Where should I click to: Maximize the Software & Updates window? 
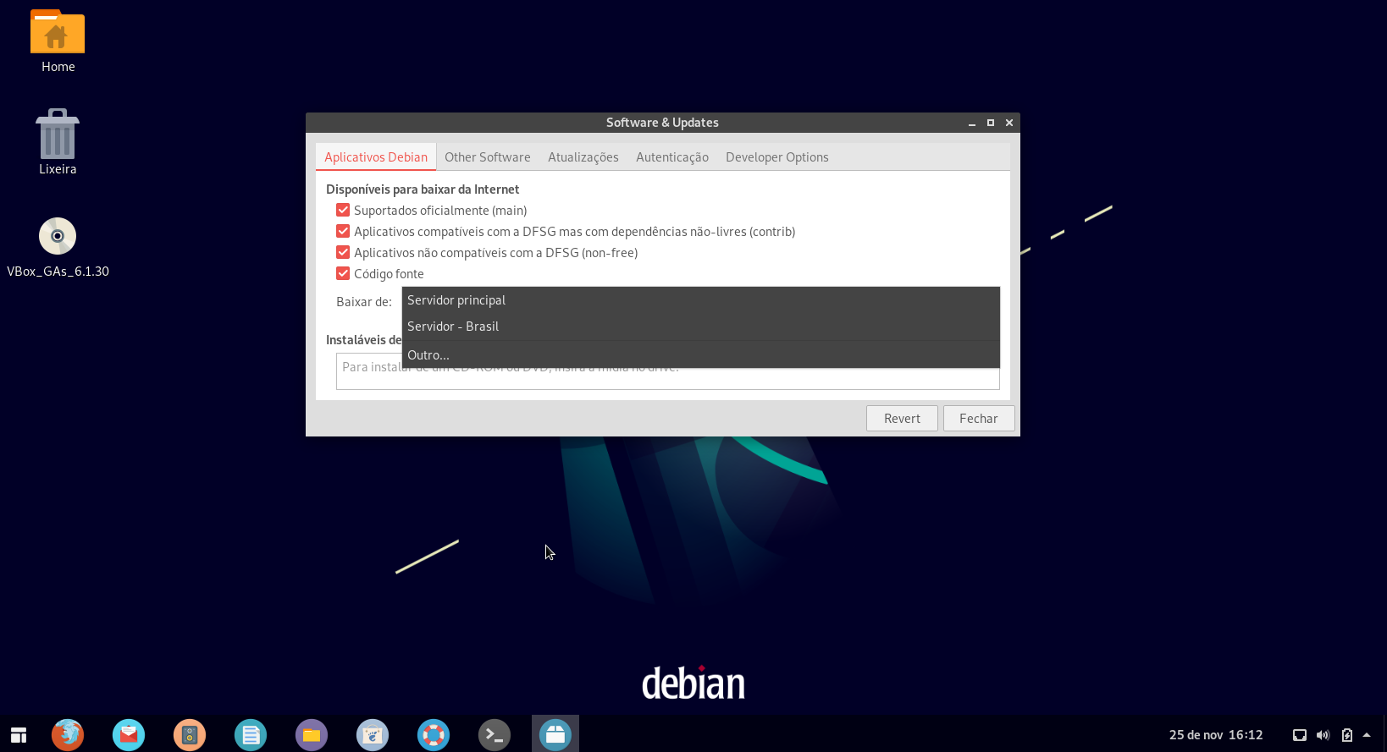(991, 123)
